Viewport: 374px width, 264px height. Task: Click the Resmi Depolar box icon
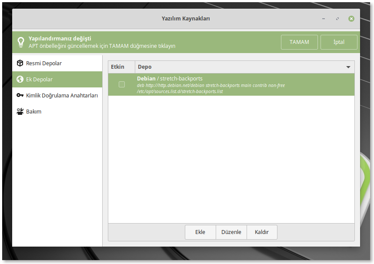point(20,63)
